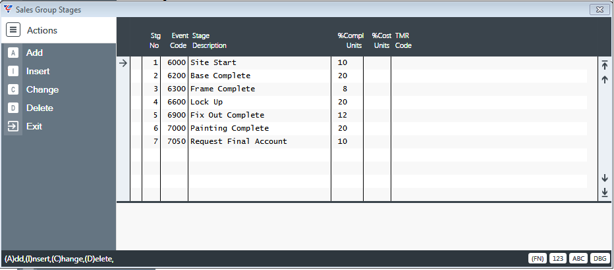Screen dimensions: 614x270
Task: Click the C key icon for Change
Action: pos(13,89)
